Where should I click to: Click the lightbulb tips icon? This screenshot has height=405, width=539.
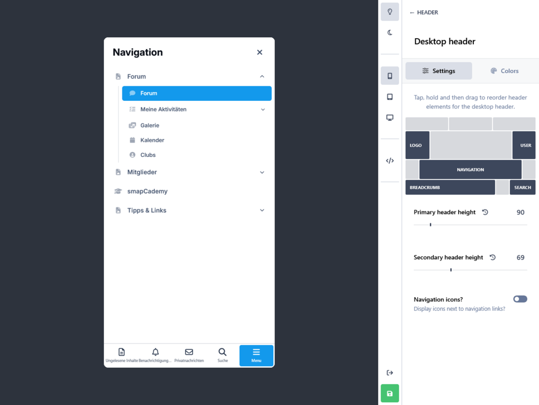tap(390, 12)
